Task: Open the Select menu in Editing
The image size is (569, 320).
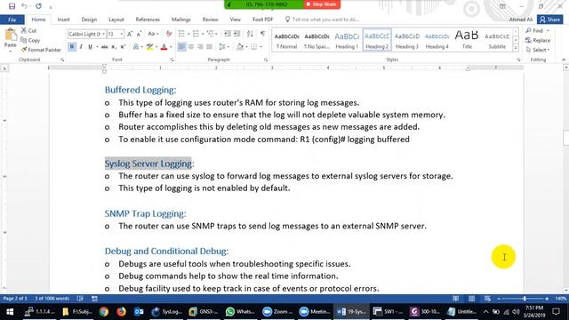Action: (x=538, y=50)
